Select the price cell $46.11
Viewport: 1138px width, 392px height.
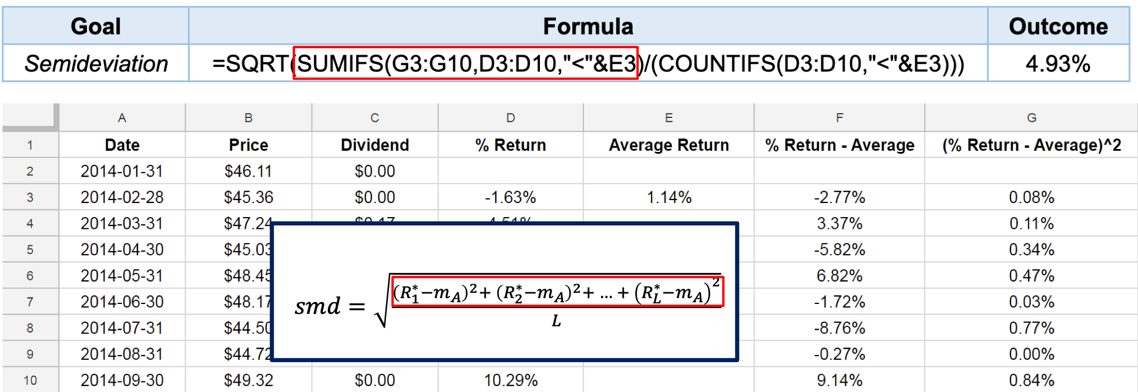[249, 171]
